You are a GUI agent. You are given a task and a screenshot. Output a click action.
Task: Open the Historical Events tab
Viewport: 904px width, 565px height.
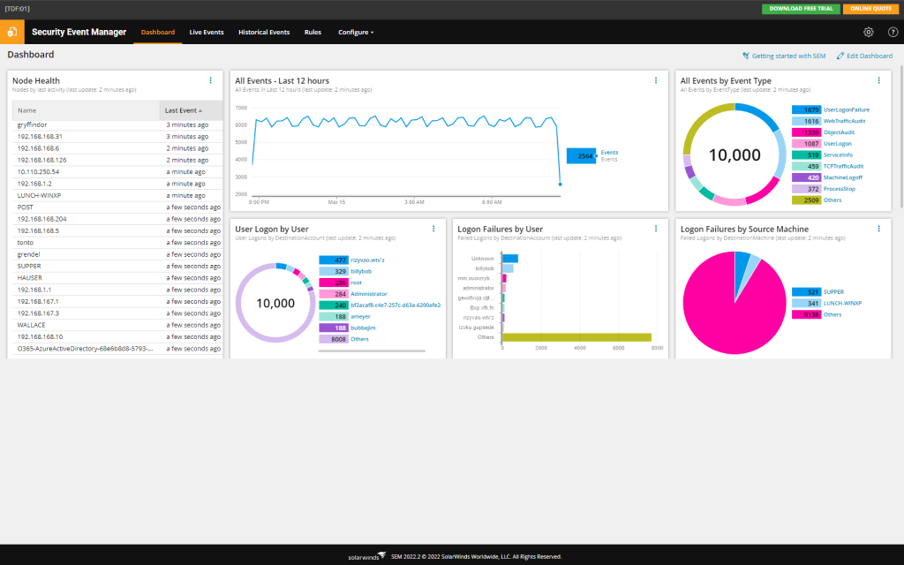(263, 32)
